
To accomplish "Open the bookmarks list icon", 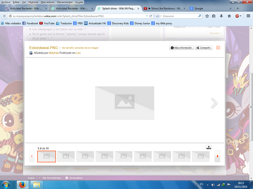I will (x=214, y=16).
